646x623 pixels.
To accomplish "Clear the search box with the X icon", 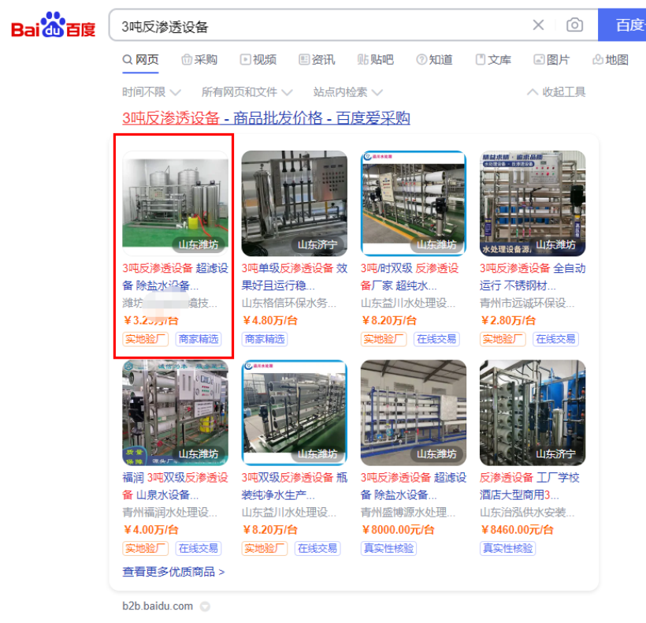I will (538, 25).
